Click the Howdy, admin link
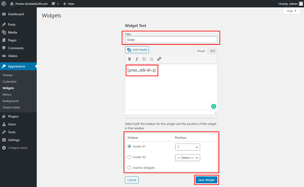Viewport: 304px width, 187px height. [288, 4]
